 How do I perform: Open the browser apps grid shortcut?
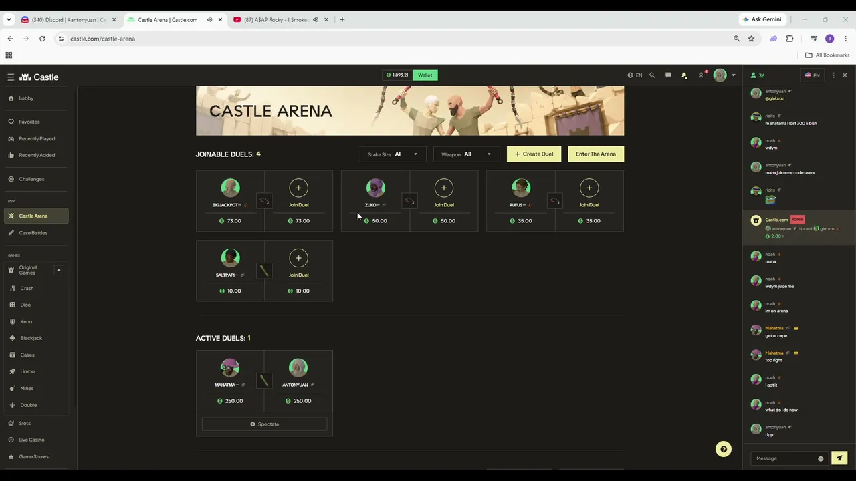[9, 55]
